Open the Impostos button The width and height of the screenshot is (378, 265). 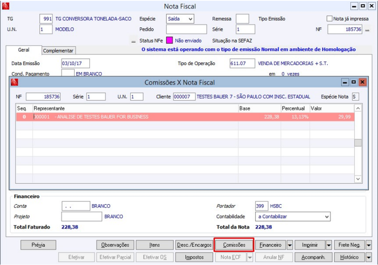coord(194,257)
